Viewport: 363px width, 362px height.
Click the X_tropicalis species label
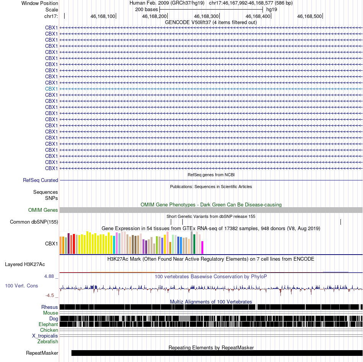pos(45,336)
